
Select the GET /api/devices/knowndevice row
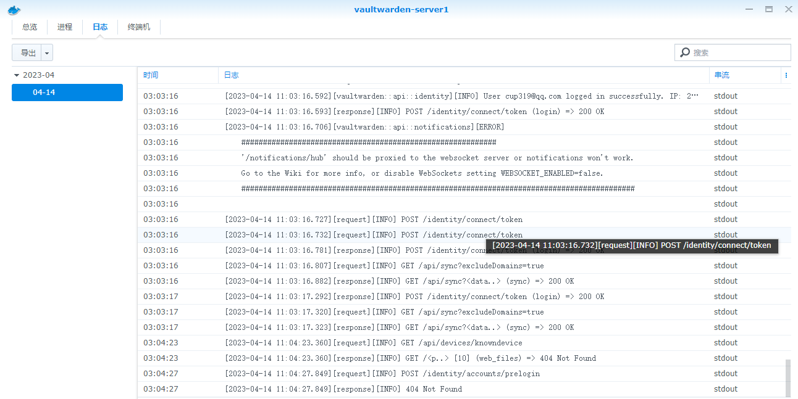(464, 343)
